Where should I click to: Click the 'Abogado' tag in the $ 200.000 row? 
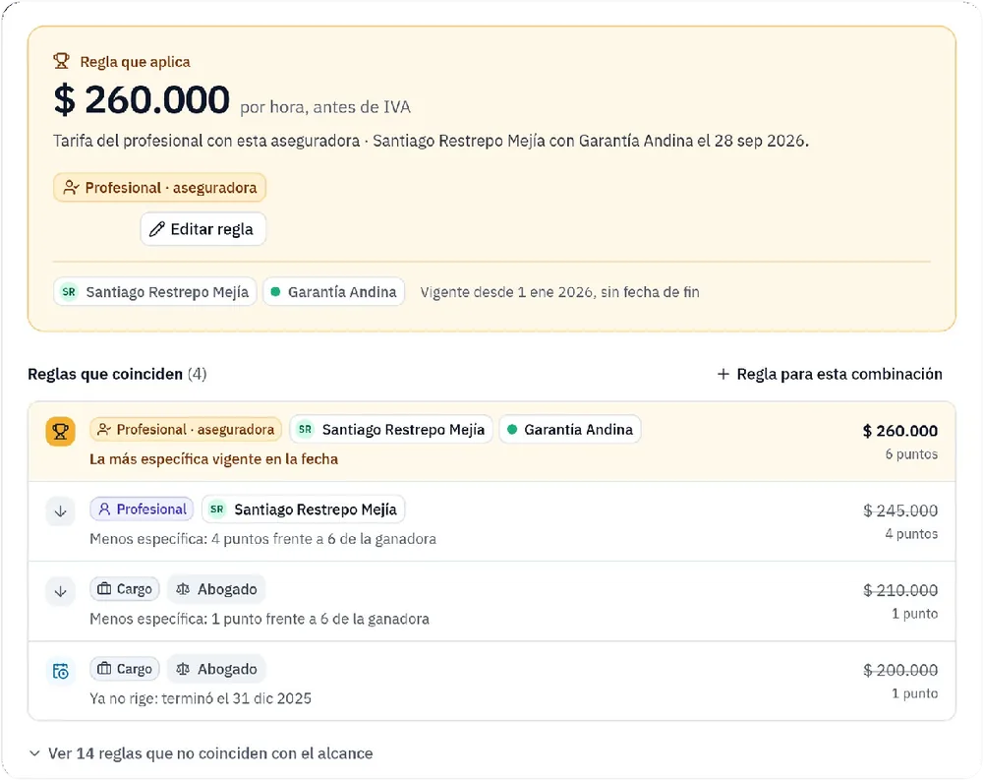(x=216, y=668)
